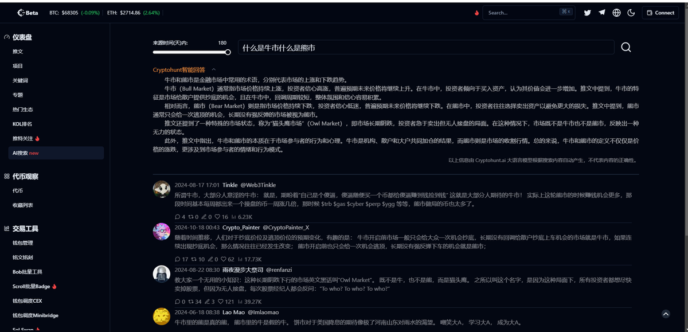Open Crypto_Painter's avatar thumbnail
The width and height of the screenshot is (688, 332).
[162, 232]
